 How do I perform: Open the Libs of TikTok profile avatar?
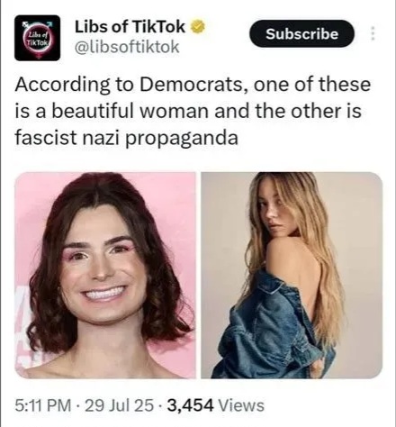(x=37, y=38)
